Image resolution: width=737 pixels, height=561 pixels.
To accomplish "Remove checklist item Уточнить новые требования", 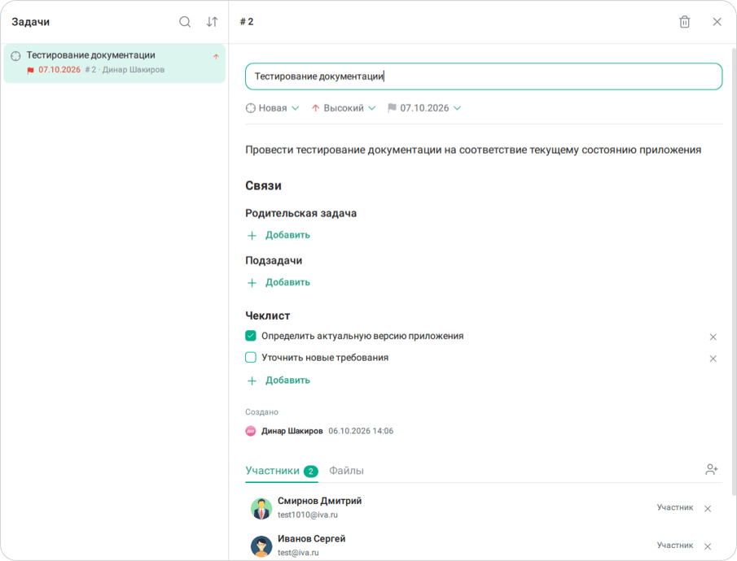I will click(x=713, y=359).
